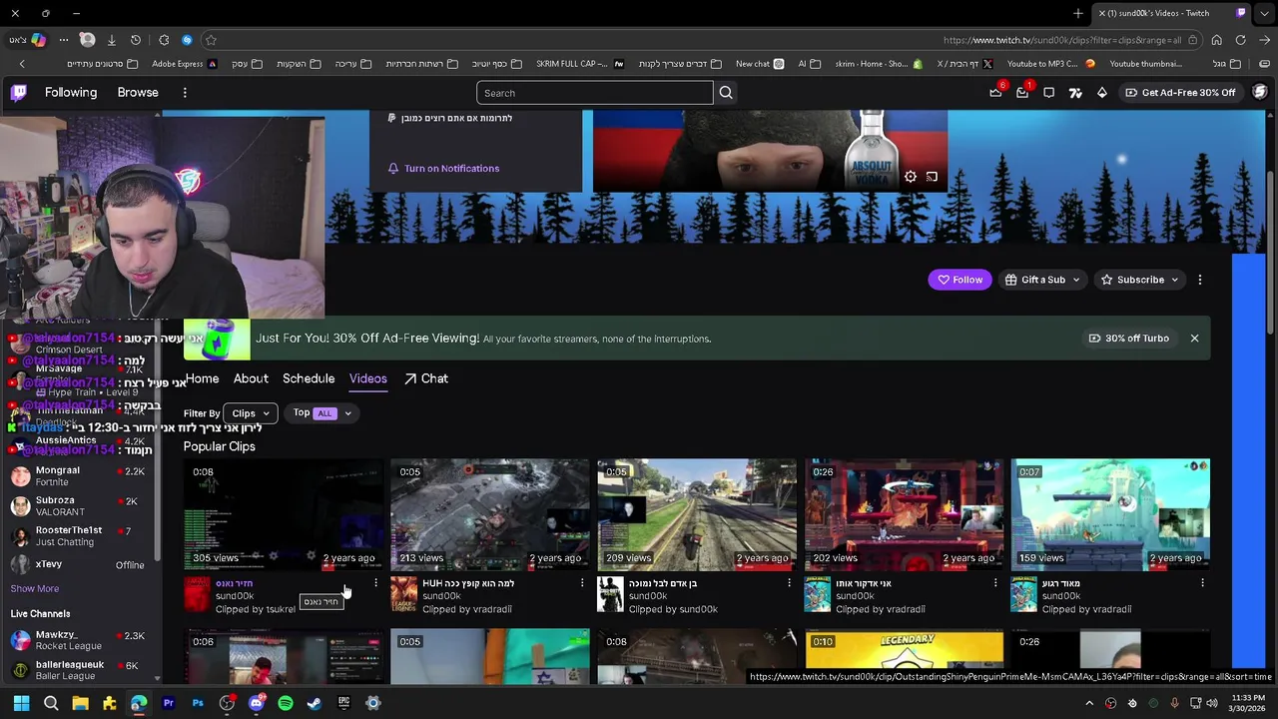Viewport: 1278px width, 719px height.
Task: Open user avatar menu in Twitch header
Action: pyautogui.click(x=1260, y=92)
